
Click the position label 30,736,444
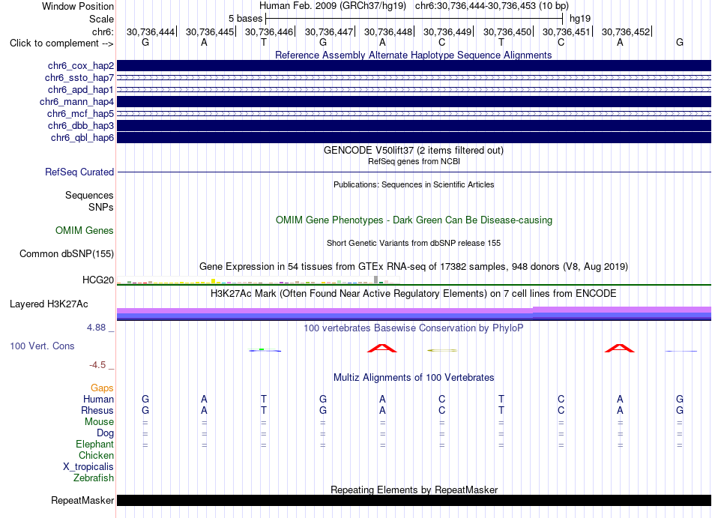[151, 31]
